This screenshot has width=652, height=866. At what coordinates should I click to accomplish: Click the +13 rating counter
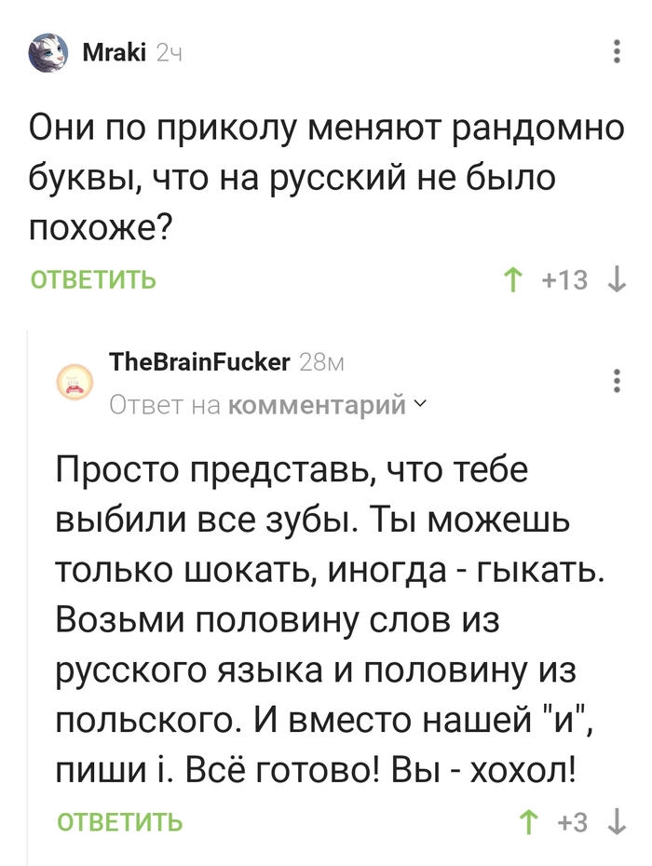click(567, 277)
